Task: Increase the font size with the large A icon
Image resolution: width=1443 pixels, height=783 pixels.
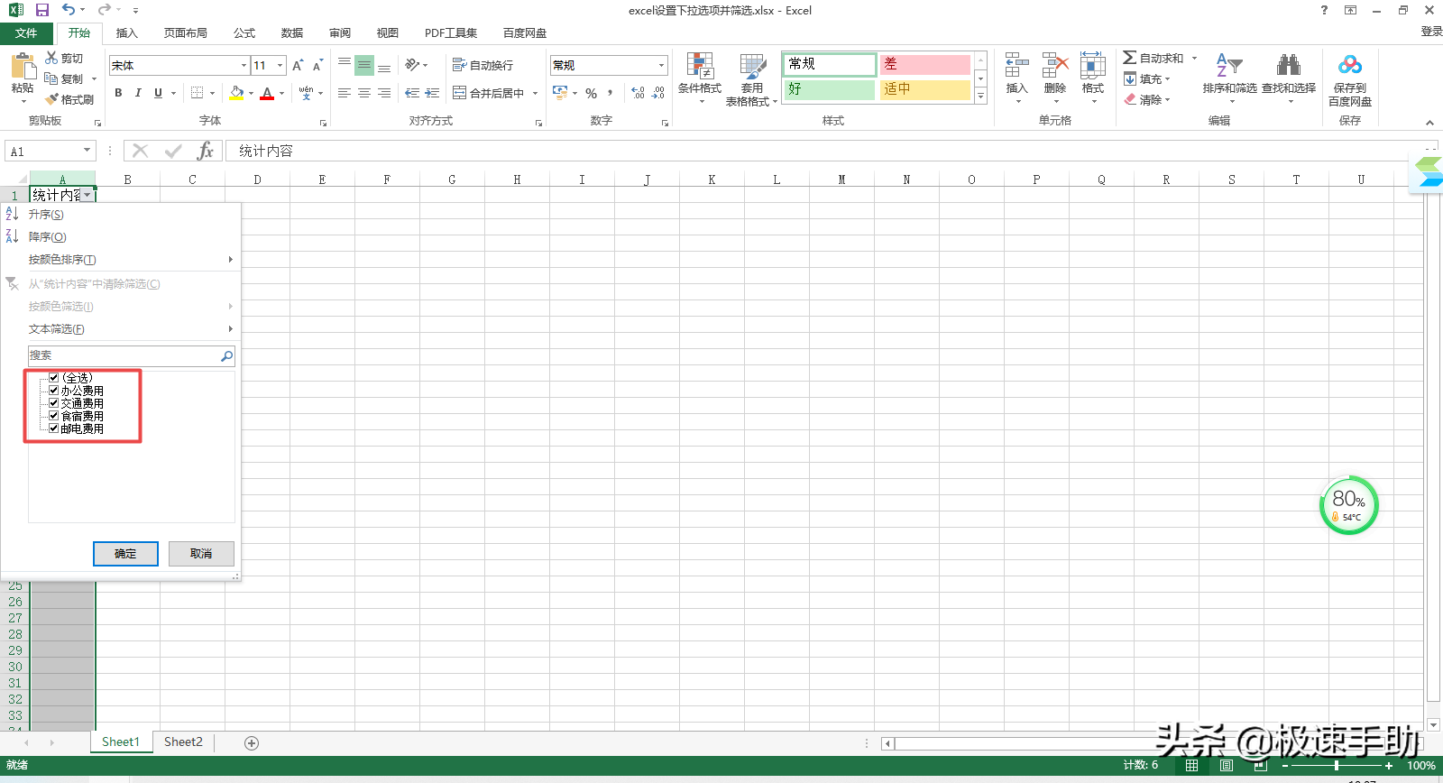Action: click(298, 65)
